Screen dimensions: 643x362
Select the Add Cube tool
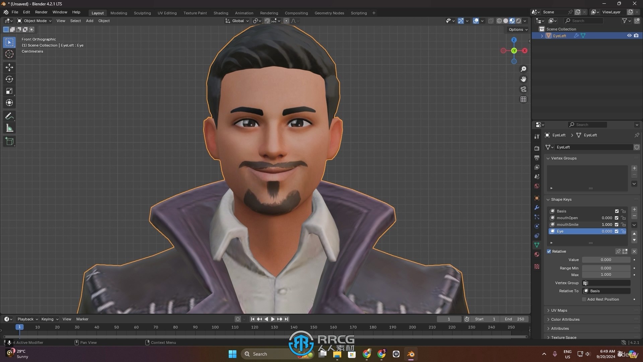click(x=9, y=141)
